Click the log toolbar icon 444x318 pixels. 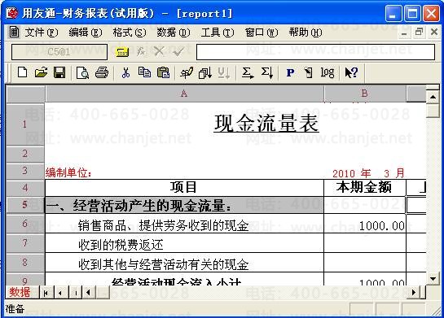(x=328, y=72)
